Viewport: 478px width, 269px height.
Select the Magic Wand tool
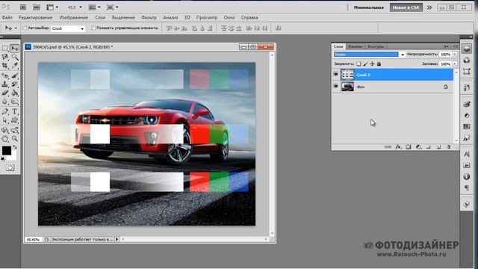point(14,57)
